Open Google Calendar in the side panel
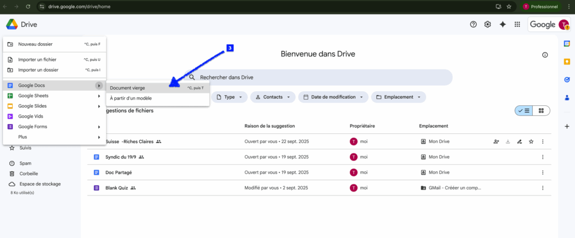 (567, 44)
